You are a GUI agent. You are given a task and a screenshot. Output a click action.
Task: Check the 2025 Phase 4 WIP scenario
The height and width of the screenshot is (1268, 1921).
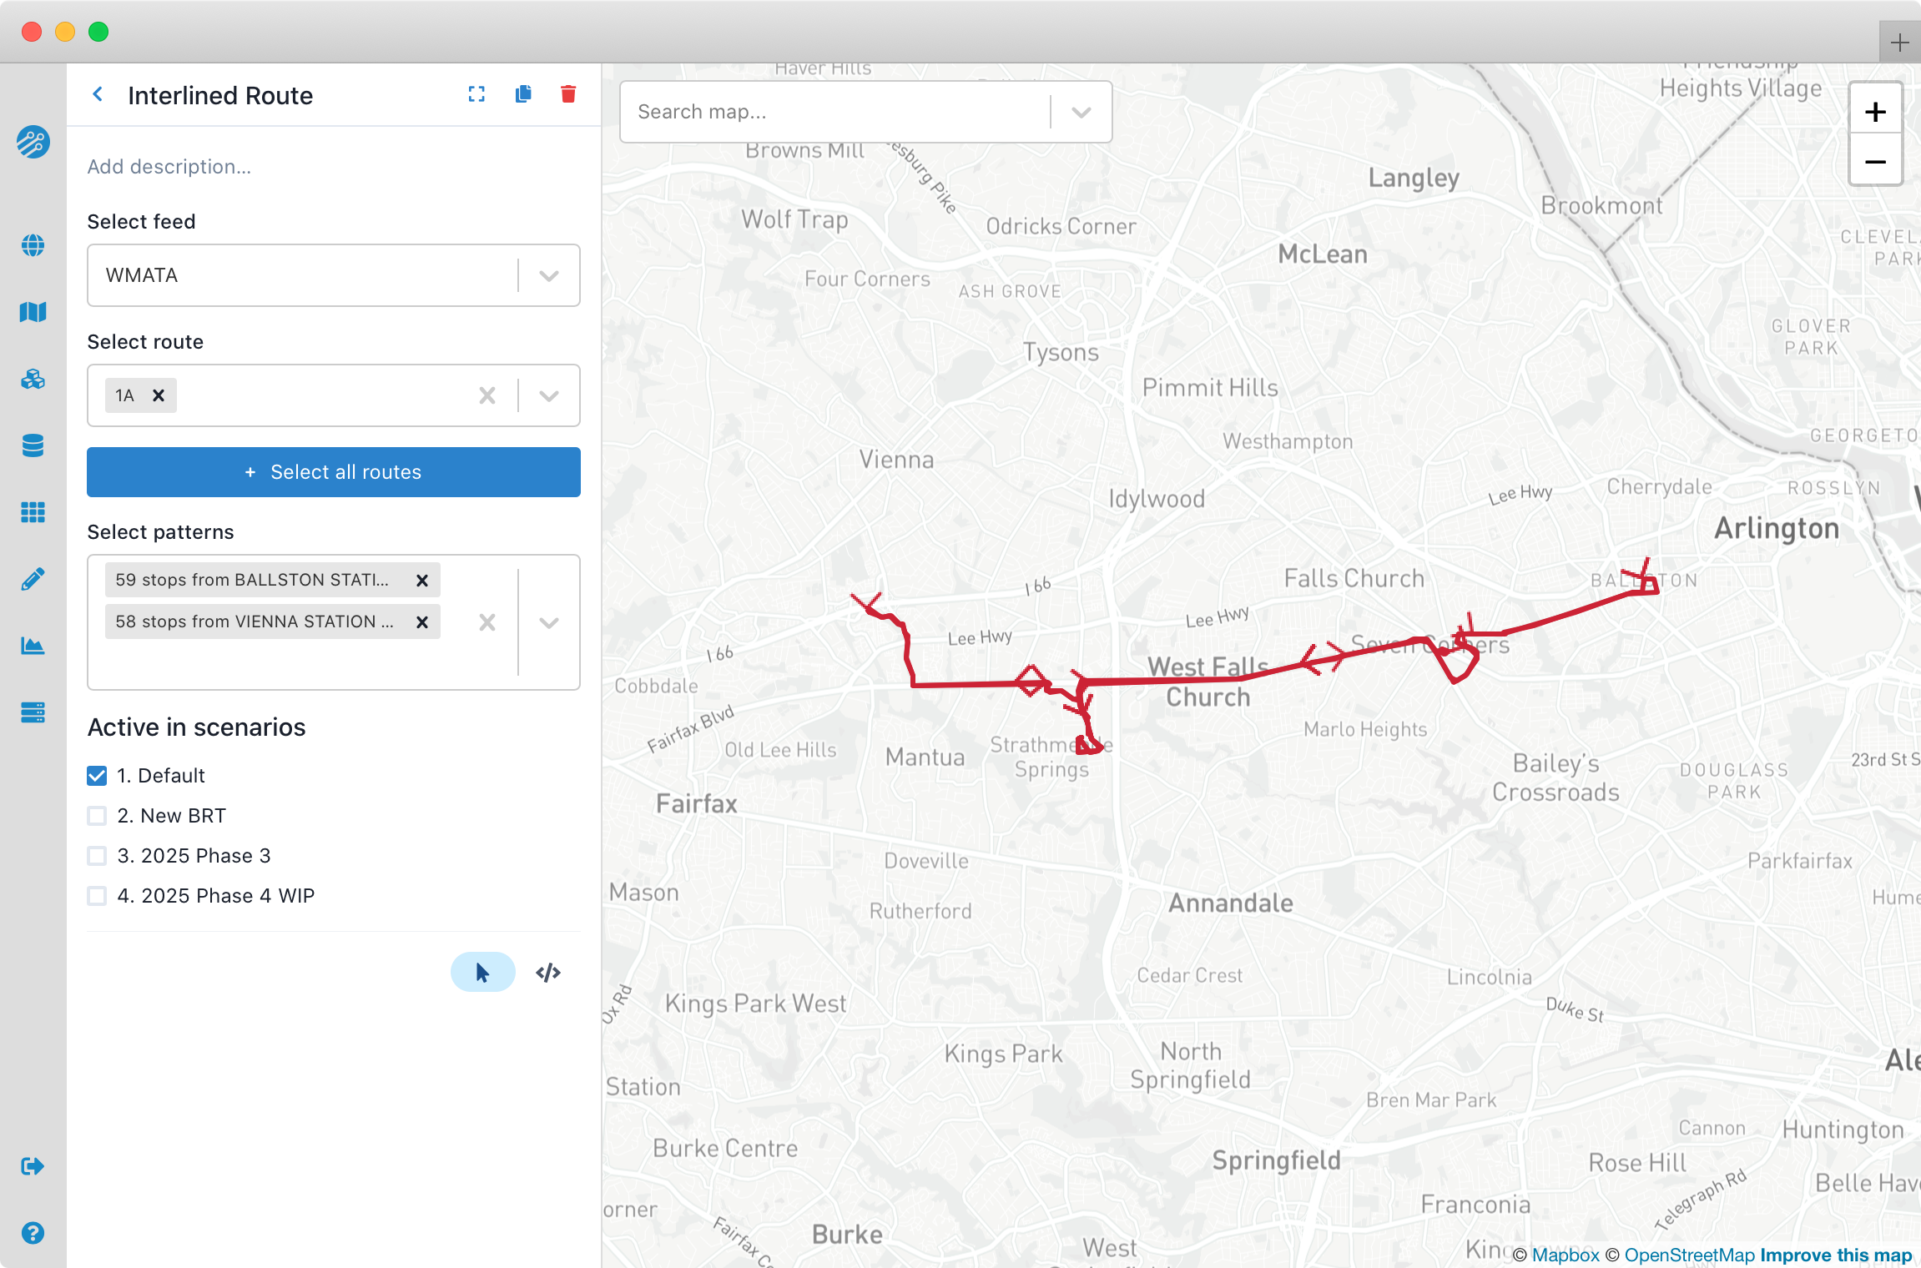(x=97, y=896)
